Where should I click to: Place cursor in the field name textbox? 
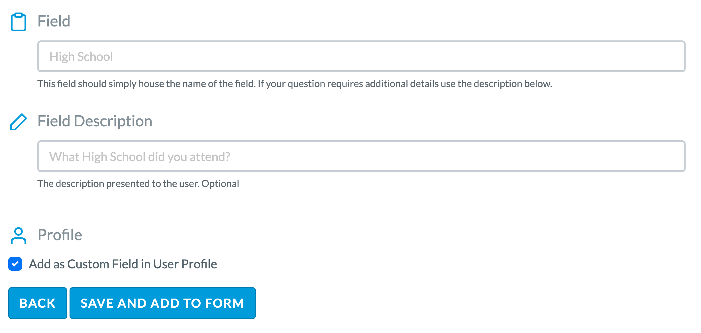pyautogui.click(x=361, y=56)
